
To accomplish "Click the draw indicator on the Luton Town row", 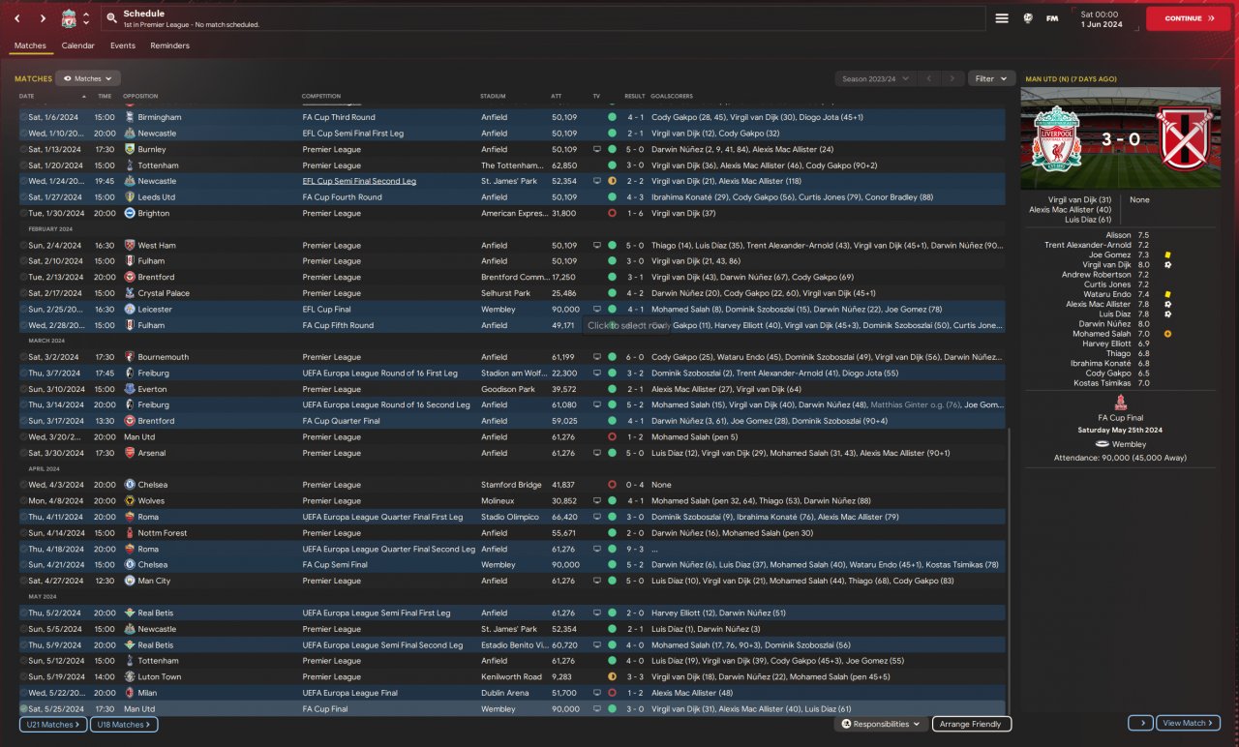I will coord(612,677).
